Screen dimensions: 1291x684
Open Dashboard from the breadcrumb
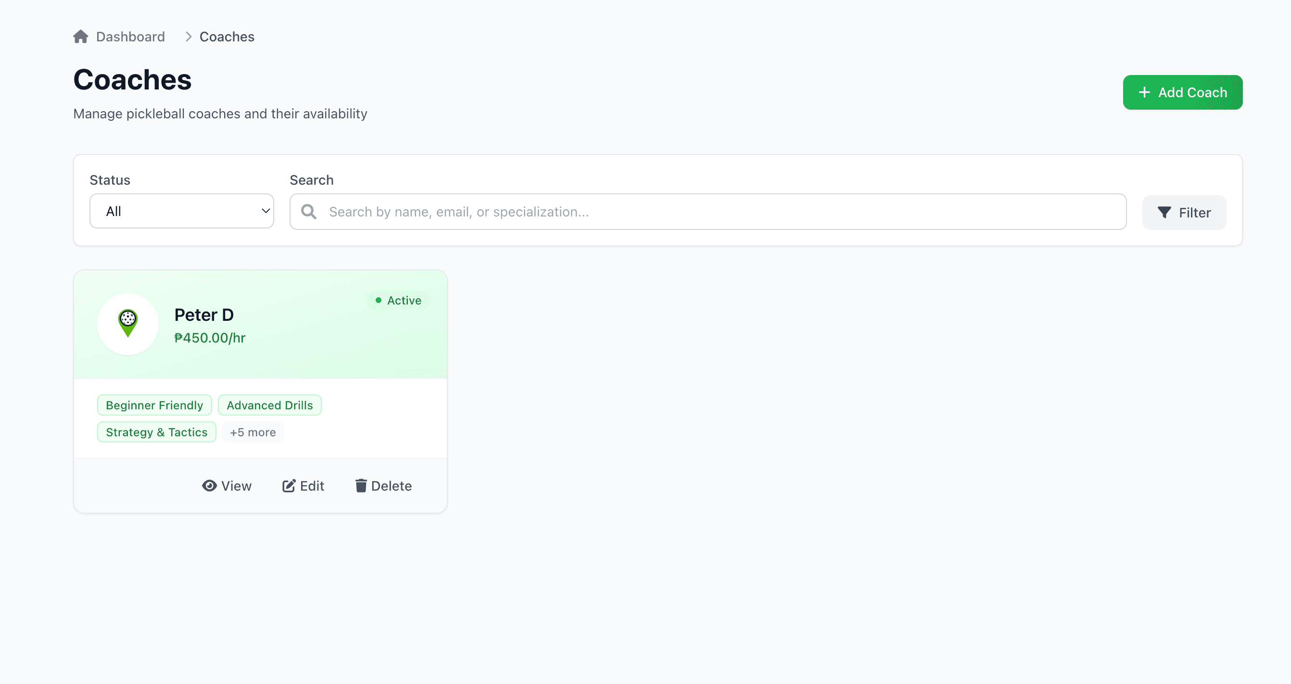[130, 36]
